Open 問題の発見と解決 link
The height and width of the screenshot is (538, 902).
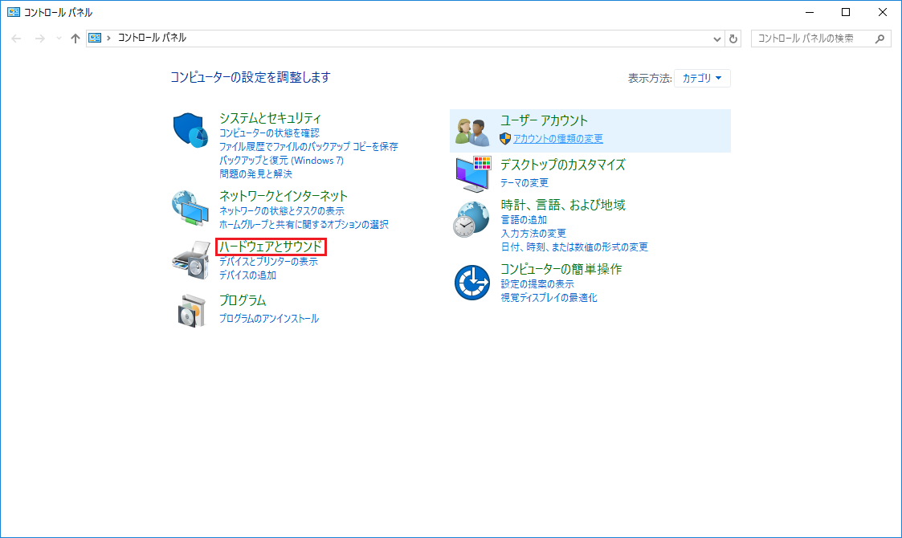(x=255, y=173)
